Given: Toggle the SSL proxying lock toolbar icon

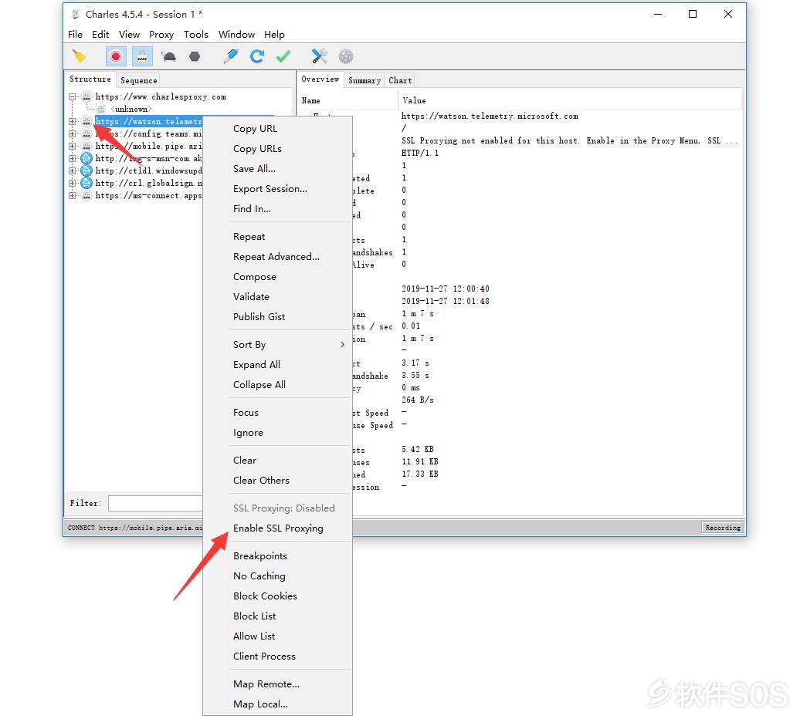Looking at the screenshot, I should pyautogui.click(x=142, y=56).
